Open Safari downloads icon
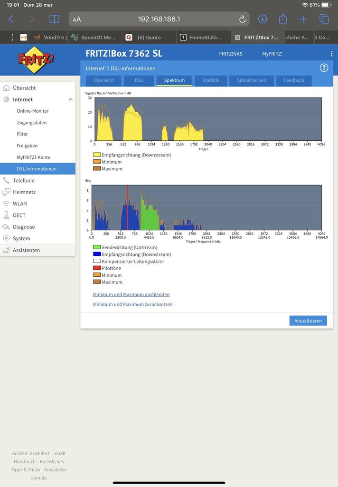 tap(263, 19)
